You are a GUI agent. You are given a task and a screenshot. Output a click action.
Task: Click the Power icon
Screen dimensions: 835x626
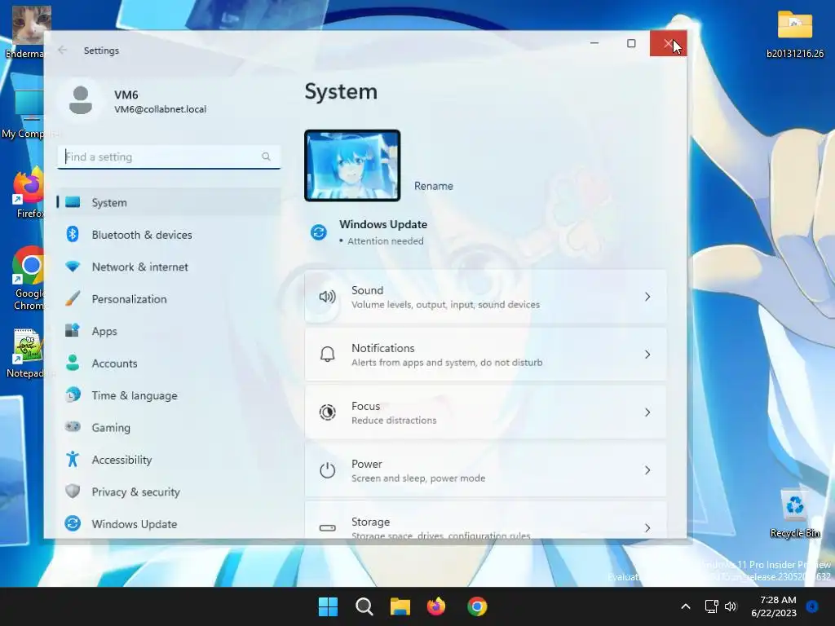[327, 470]
